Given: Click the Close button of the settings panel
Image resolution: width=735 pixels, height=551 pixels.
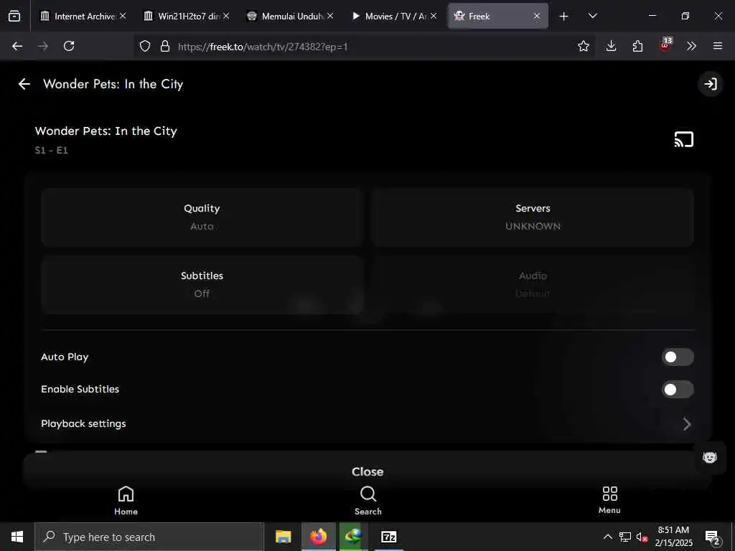Looking at the screenshot, I should (x=367, y=471).
